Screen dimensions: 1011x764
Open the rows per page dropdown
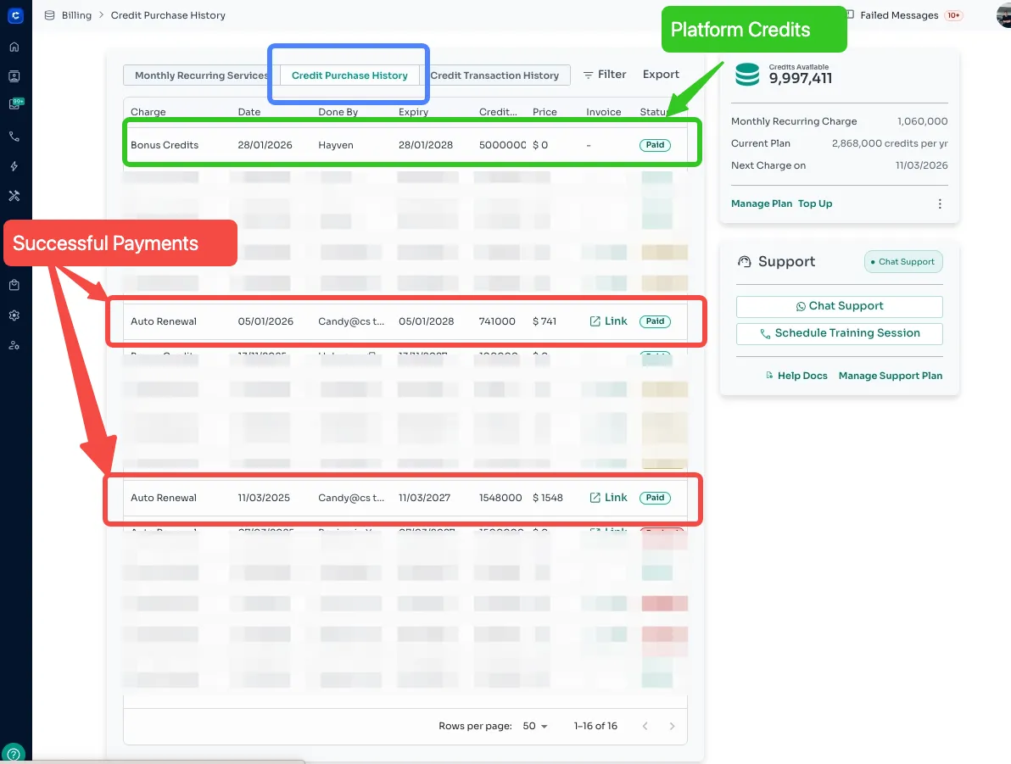535,726
